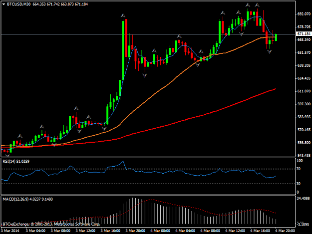Click the 665.340 price axis label
Screen dimensions: 312x234
[304, 40]
